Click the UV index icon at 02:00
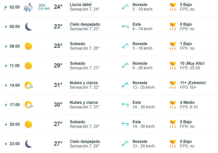 click(173, 7)
